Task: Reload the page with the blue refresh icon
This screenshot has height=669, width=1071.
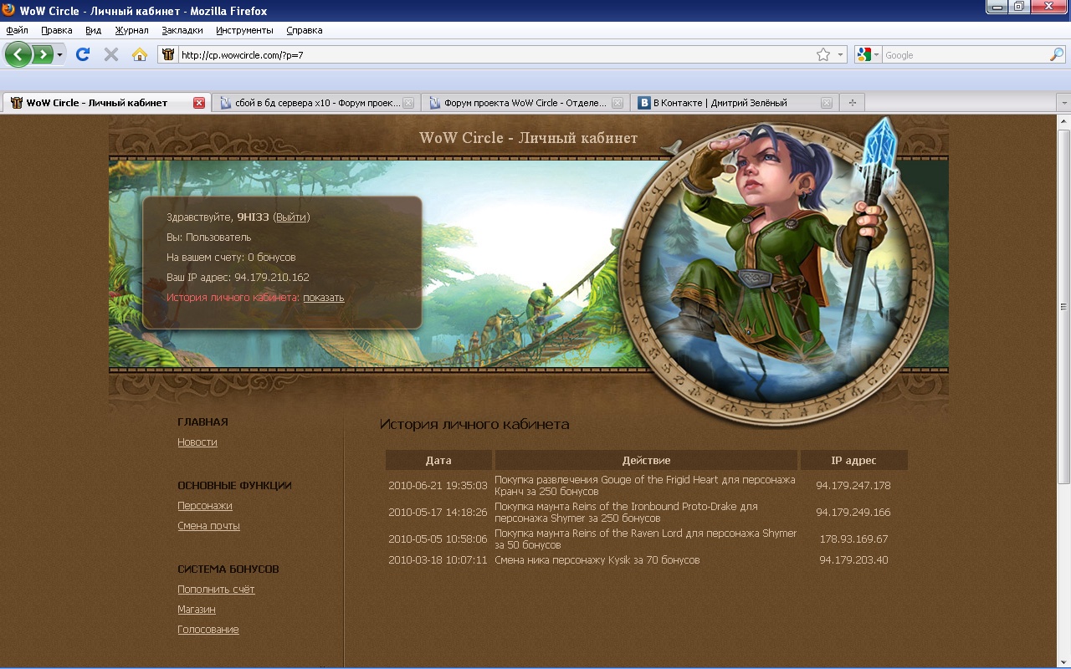Action: pos(83,54)
